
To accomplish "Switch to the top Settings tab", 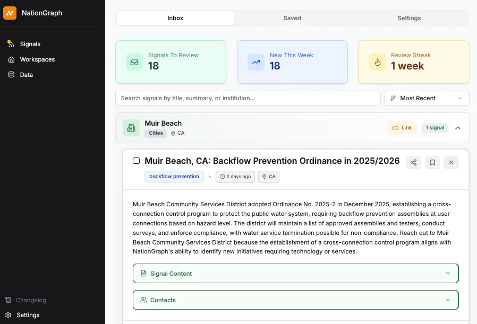I will pyautogui.click(x=409, y=18).
